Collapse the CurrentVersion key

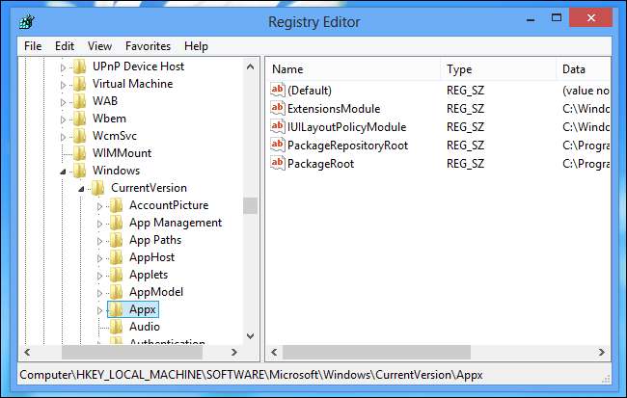pos(81,189)
